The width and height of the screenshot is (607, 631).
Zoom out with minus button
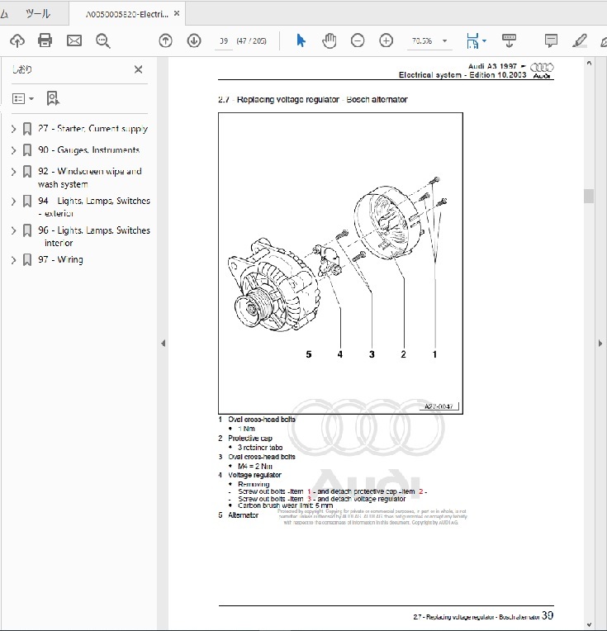358,40
